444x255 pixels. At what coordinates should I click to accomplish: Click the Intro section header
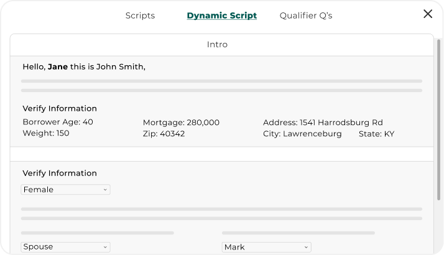point(217,45)
